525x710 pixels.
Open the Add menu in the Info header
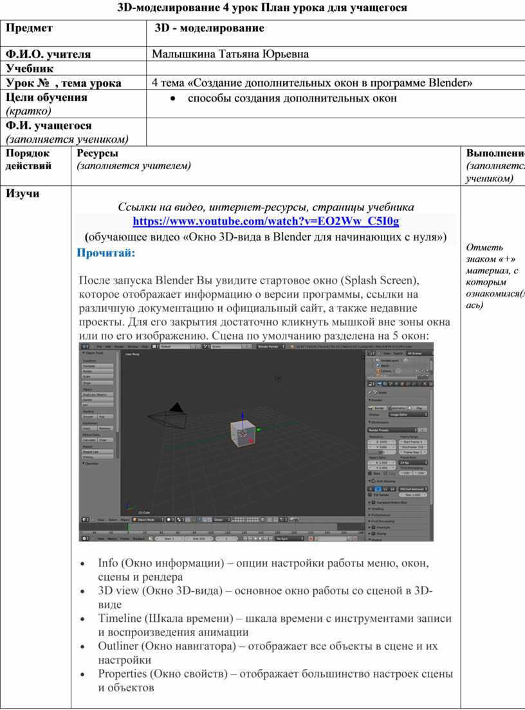108,347
